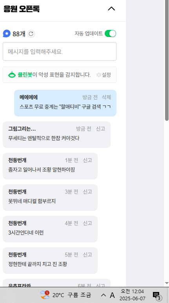Open the taskbar clock and date
Viewport: 169px width, 303px height.
[x=133, y=295]
